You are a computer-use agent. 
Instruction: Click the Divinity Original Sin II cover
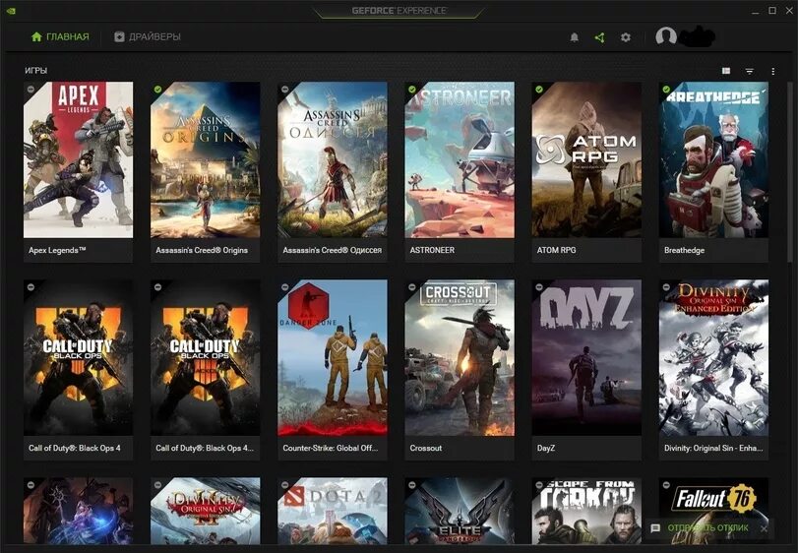(205, 511)
